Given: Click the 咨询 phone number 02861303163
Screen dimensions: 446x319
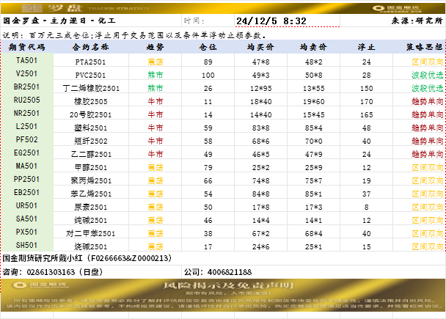Looking at the screenshot, I should pyautogui.click(x=51, y=272).
